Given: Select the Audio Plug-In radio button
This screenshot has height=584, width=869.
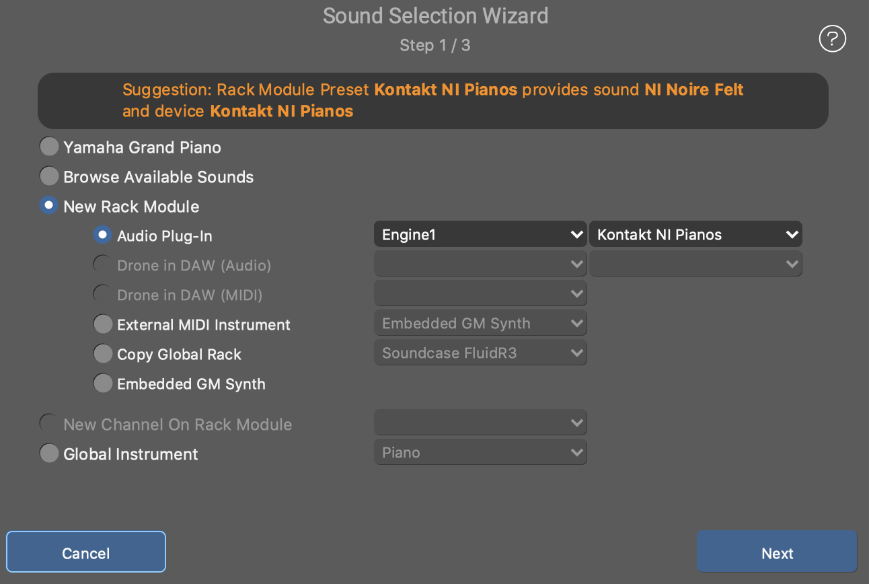Looking at the screenshot, I should [x=103, y=235].
